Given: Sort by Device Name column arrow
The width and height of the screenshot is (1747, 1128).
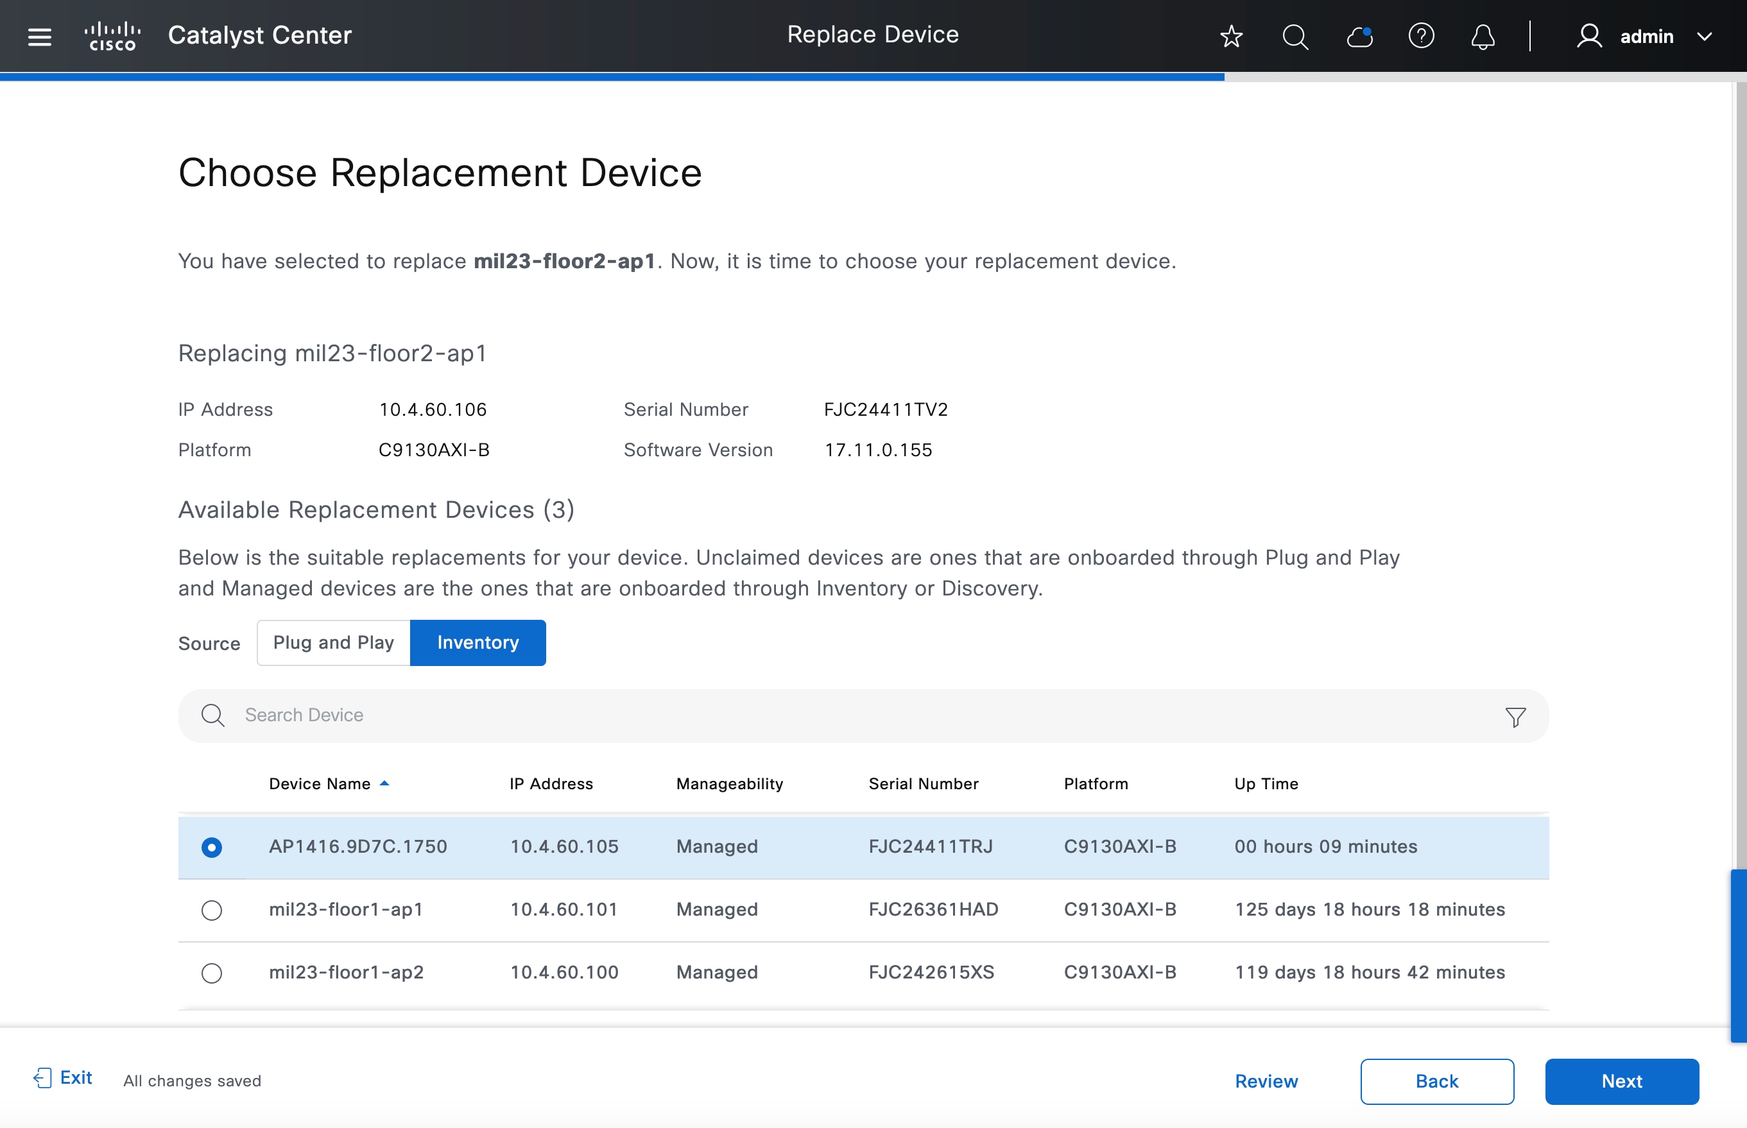Looking at the screenshot, I should 384,783.
